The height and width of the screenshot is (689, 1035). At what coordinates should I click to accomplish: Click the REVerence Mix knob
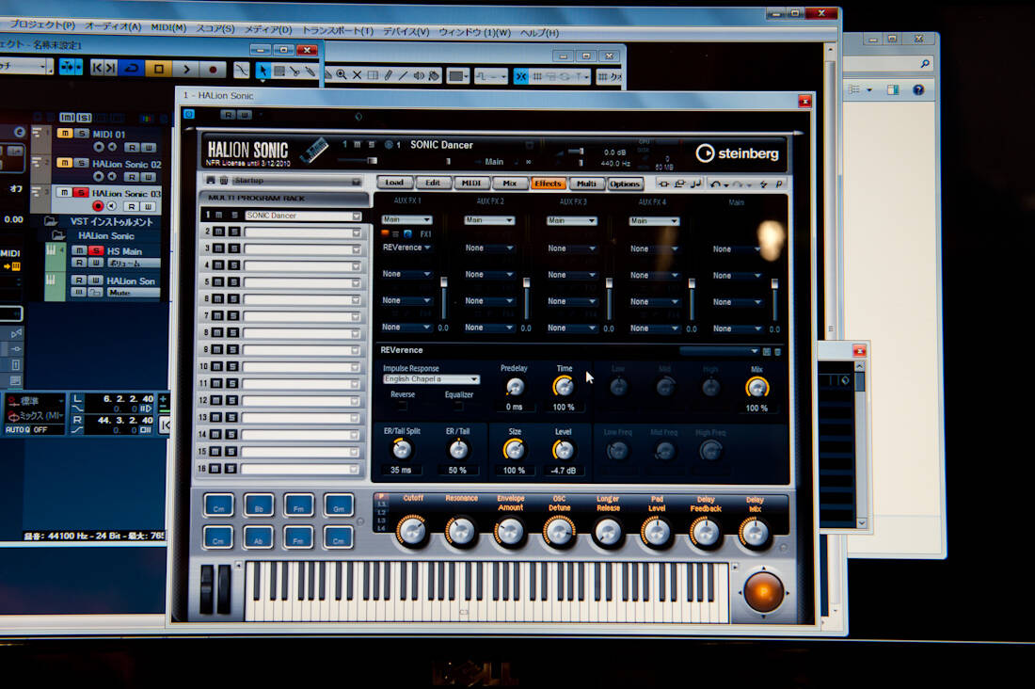point(757,389)
